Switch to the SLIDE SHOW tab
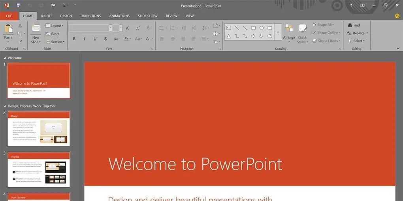The image size is (403, 201). tap(147, 16)
